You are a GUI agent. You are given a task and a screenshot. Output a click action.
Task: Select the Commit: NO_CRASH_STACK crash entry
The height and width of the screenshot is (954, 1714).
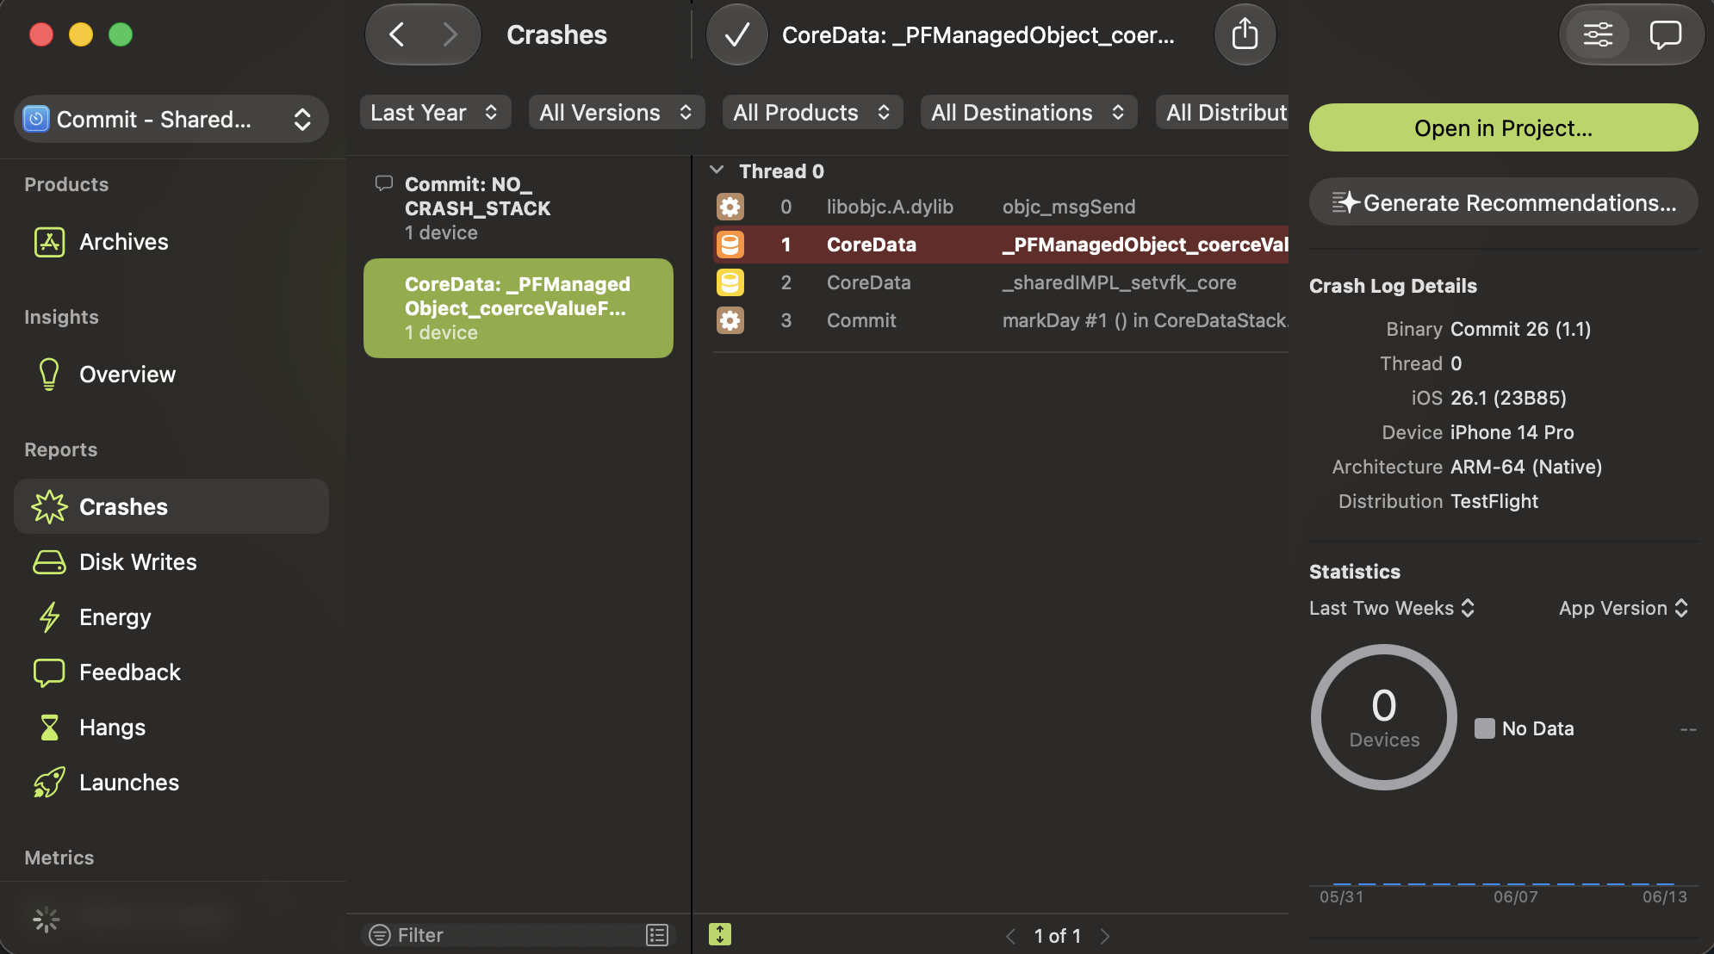[519, 208]
